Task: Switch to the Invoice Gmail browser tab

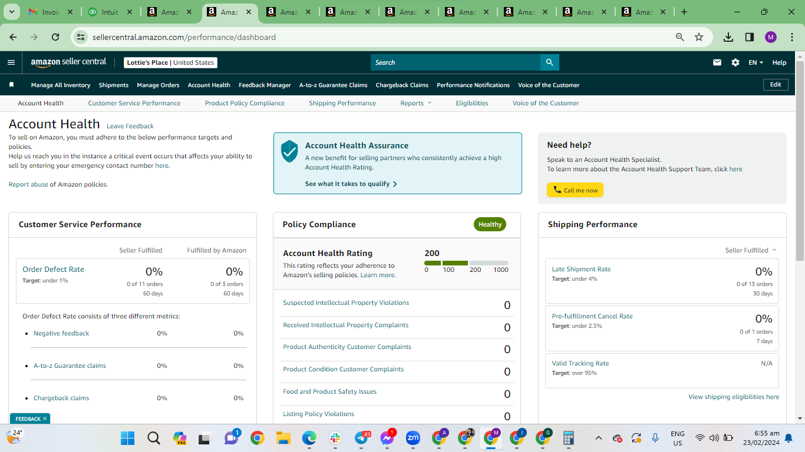Action: [50, 12]
